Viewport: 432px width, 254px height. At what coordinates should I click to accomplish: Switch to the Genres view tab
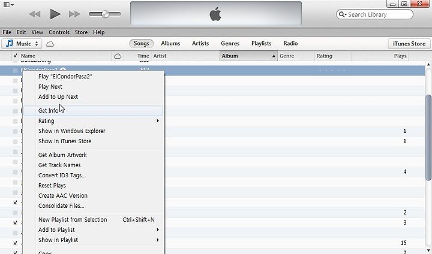point(230,44)
